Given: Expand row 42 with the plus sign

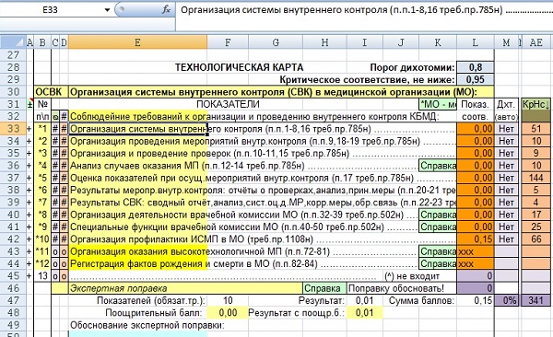Looking at the screenshot, I should [29, 239].
